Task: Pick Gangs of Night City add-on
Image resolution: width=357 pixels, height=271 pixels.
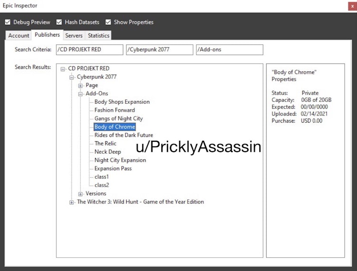Action: pos(119,118)
